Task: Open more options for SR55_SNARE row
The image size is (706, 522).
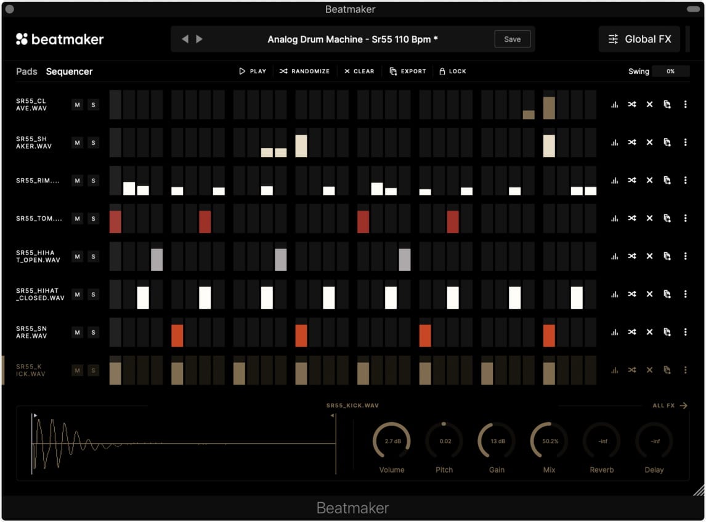Action: coord(685,332)
